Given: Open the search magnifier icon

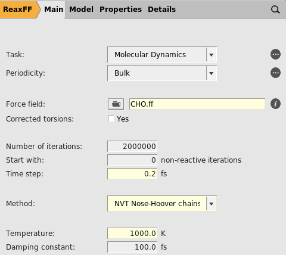Looking at the screenshot, I should click(275, 10).
